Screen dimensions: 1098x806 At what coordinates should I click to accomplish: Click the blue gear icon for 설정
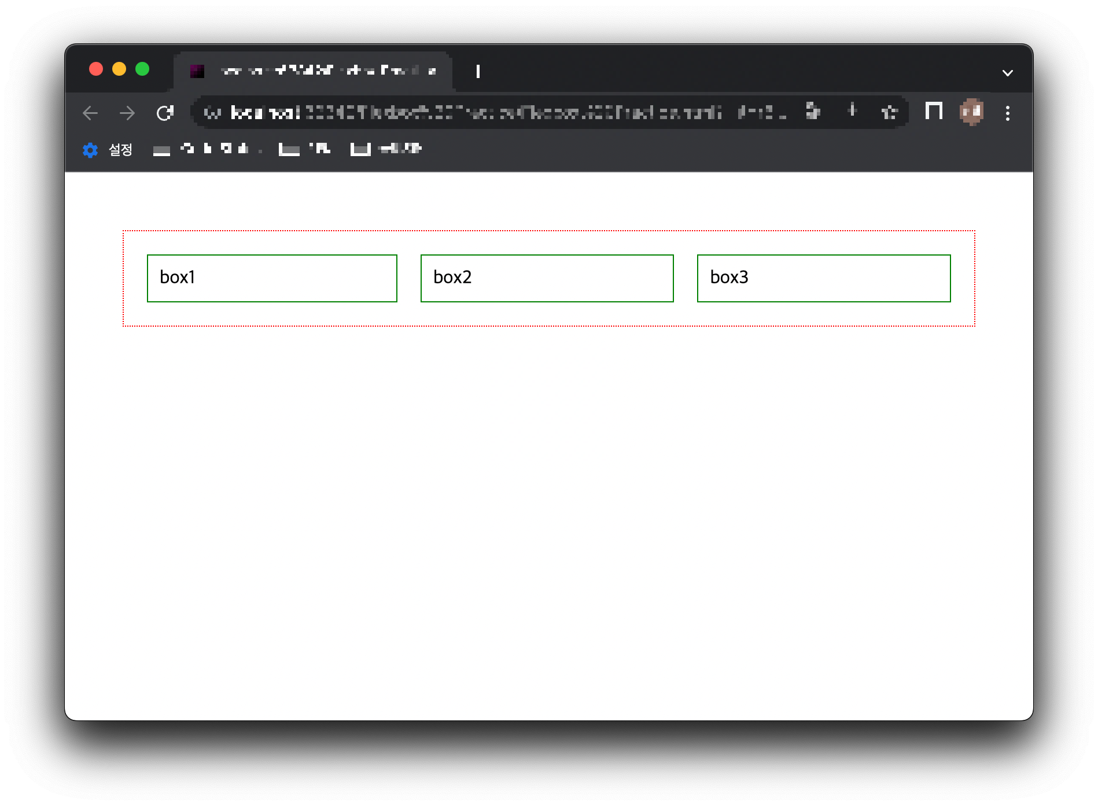[x=90, y=150]
